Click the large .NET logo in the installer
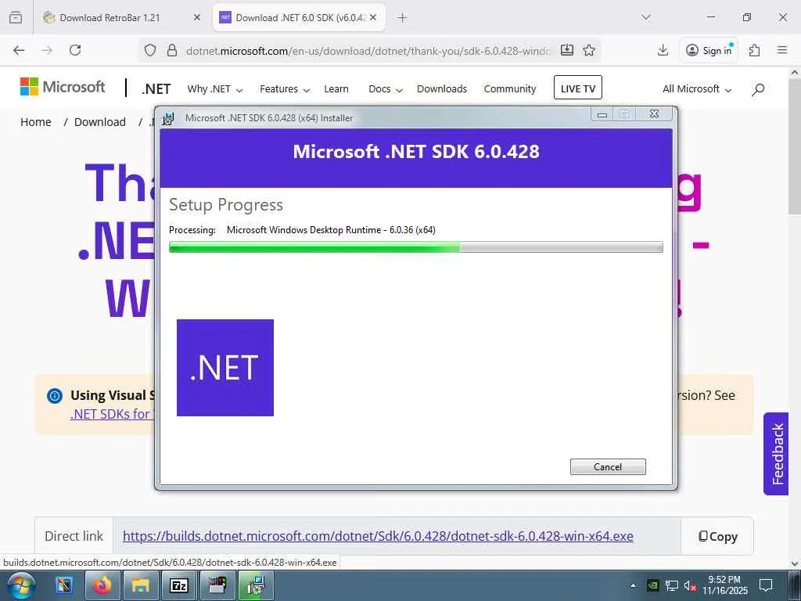Screen dimensions: 801x601 pos(225,368)
